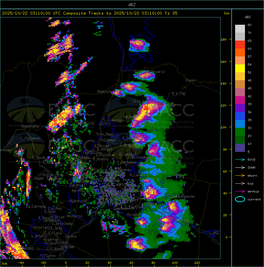Click the 'C_Chilenos' map label
Screen dimensions: 264x267
pos(30,138)
